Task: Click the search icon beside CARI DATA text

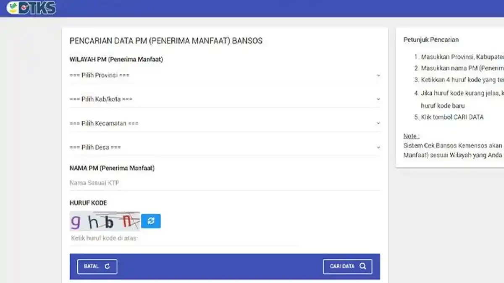Action: (x=364, y=266)
